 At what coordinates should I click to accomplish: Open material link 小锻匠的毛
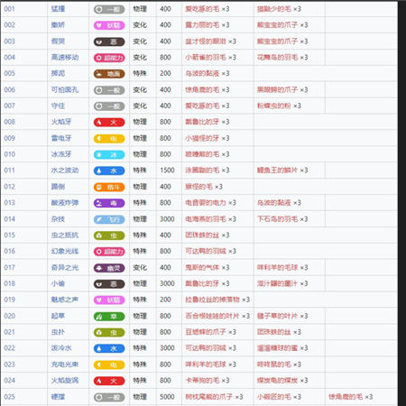[x=274, y=397]
